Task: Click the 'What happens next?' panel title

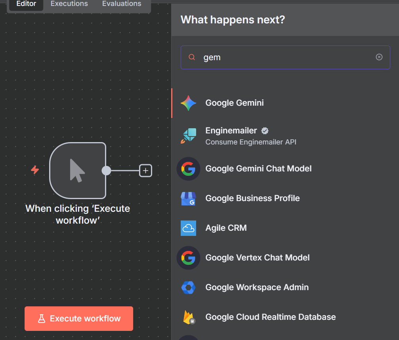Action: (233, 20)
